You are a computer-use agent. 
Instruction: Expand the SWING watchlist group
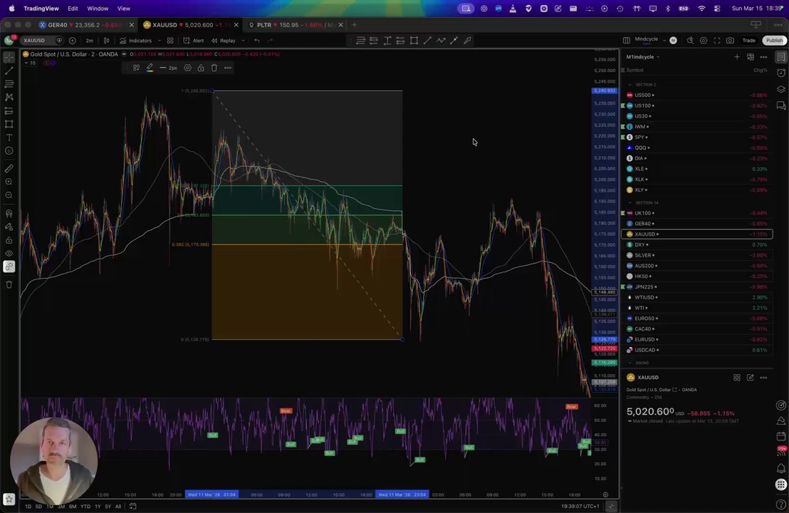click(630, 363)
